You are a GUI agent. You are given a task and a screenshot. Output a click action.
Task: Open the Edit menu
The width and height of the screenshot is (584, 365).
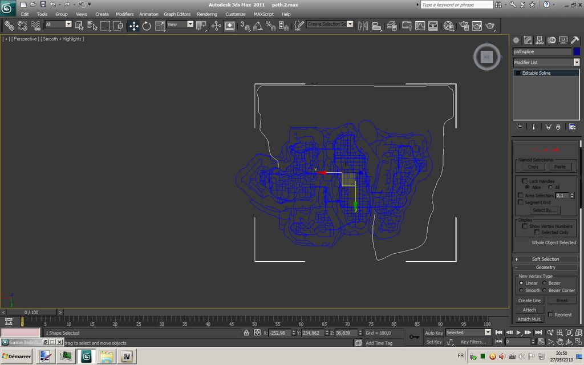[x=25, y=14]
